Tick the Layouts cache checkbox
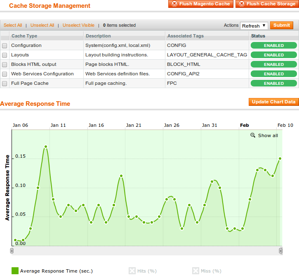This screenshot has width=299, height=280. point(5,55)
